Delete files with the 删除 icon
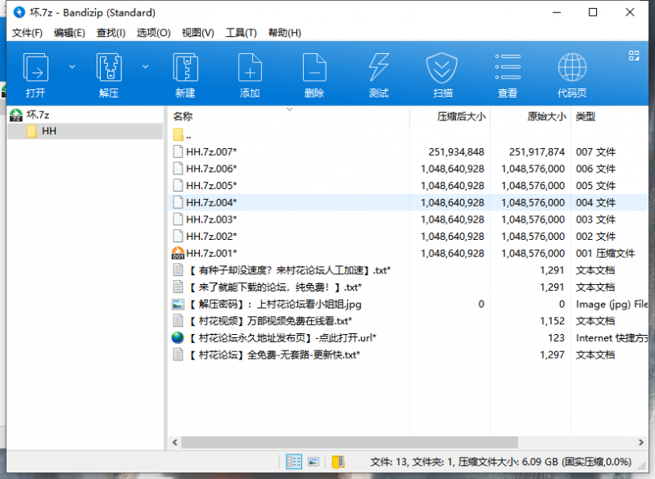The image size is (655, 479). tap(314, 74)
